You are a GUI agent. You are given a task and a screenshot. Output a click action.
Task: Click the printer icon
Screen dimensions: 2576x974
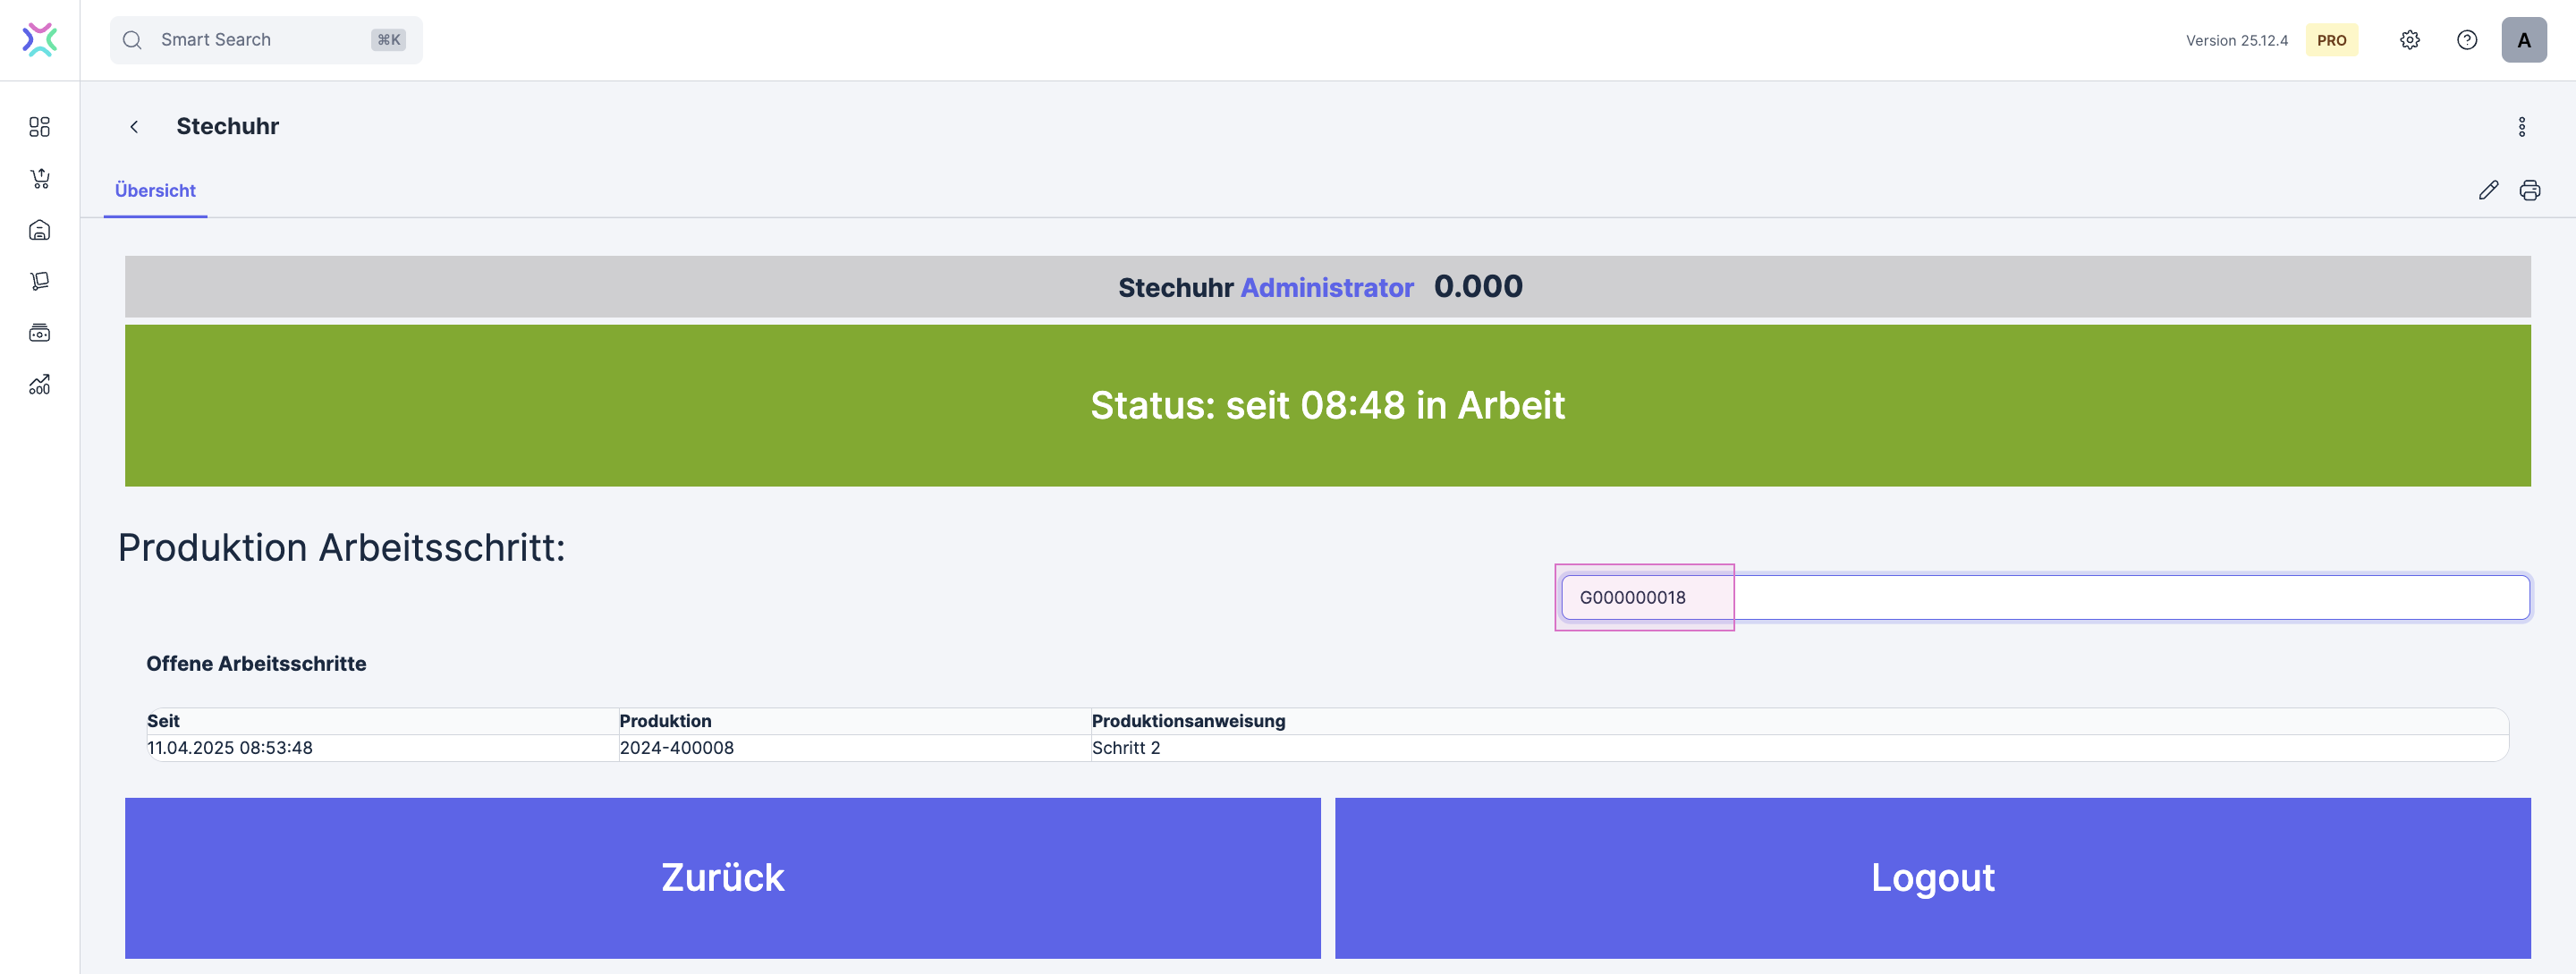click(2529, 190)
